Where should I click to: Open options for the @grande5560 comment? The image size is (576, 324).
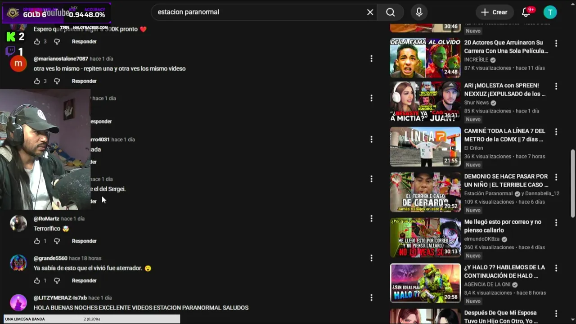tap(371, 258)
